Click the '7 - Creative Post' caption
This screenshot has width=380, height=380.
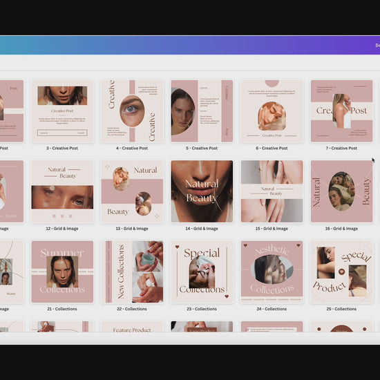(x=341, y=148)
